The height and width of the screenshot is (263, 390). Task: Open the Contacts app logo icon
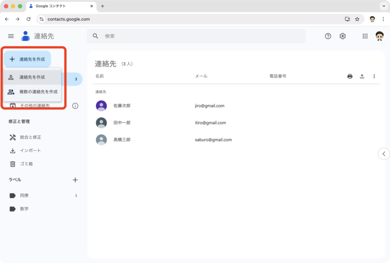click(25, 36)
